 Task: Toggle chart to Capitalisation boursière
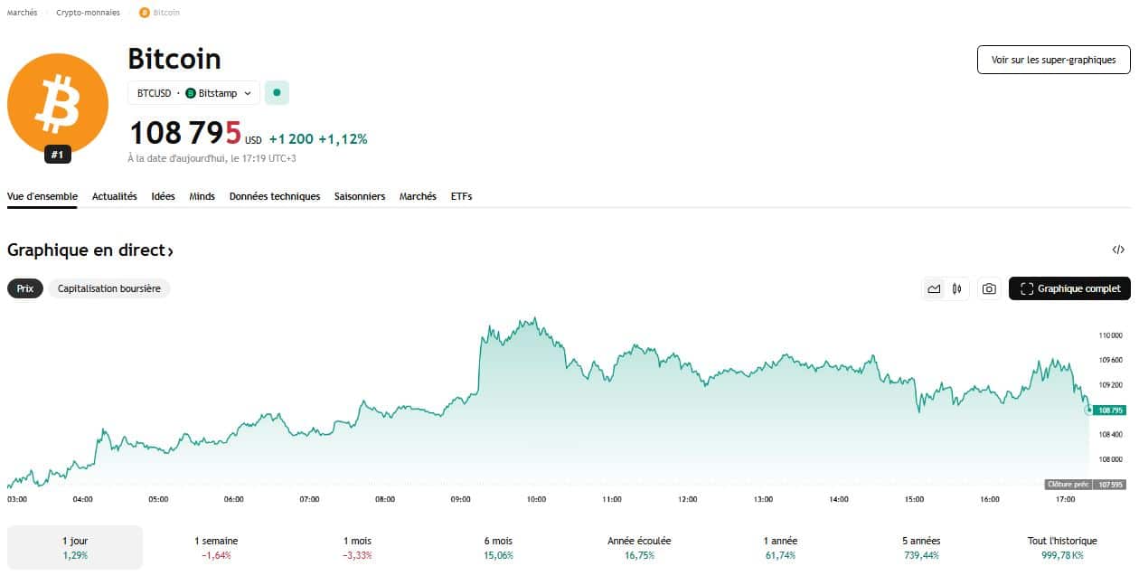coord(109,288)
